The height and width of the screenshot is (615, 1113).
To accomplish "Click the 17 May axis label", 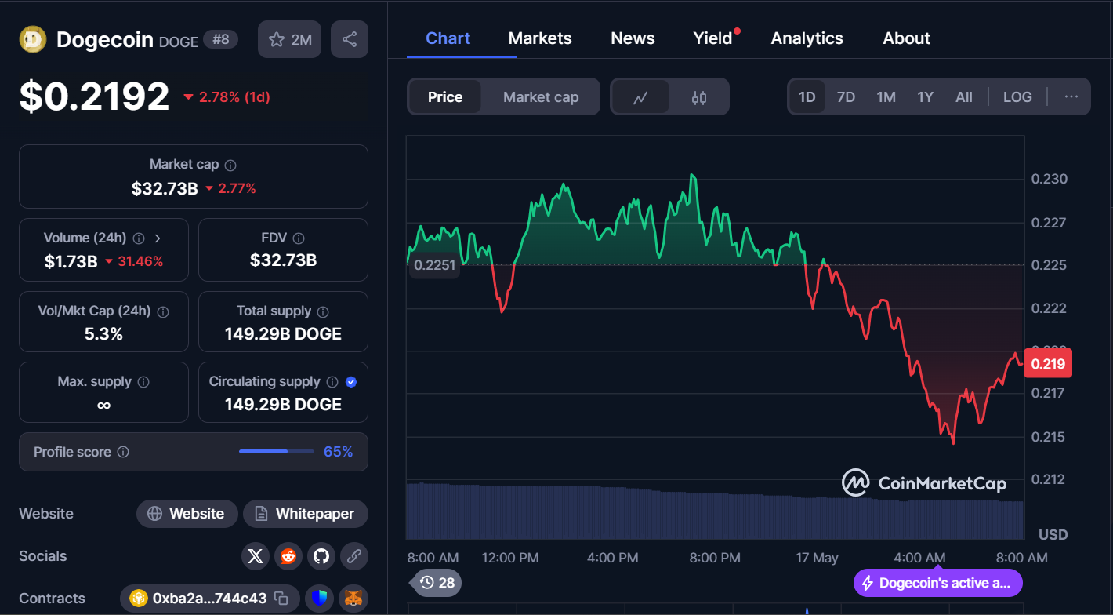I will [x=817, y=558].
